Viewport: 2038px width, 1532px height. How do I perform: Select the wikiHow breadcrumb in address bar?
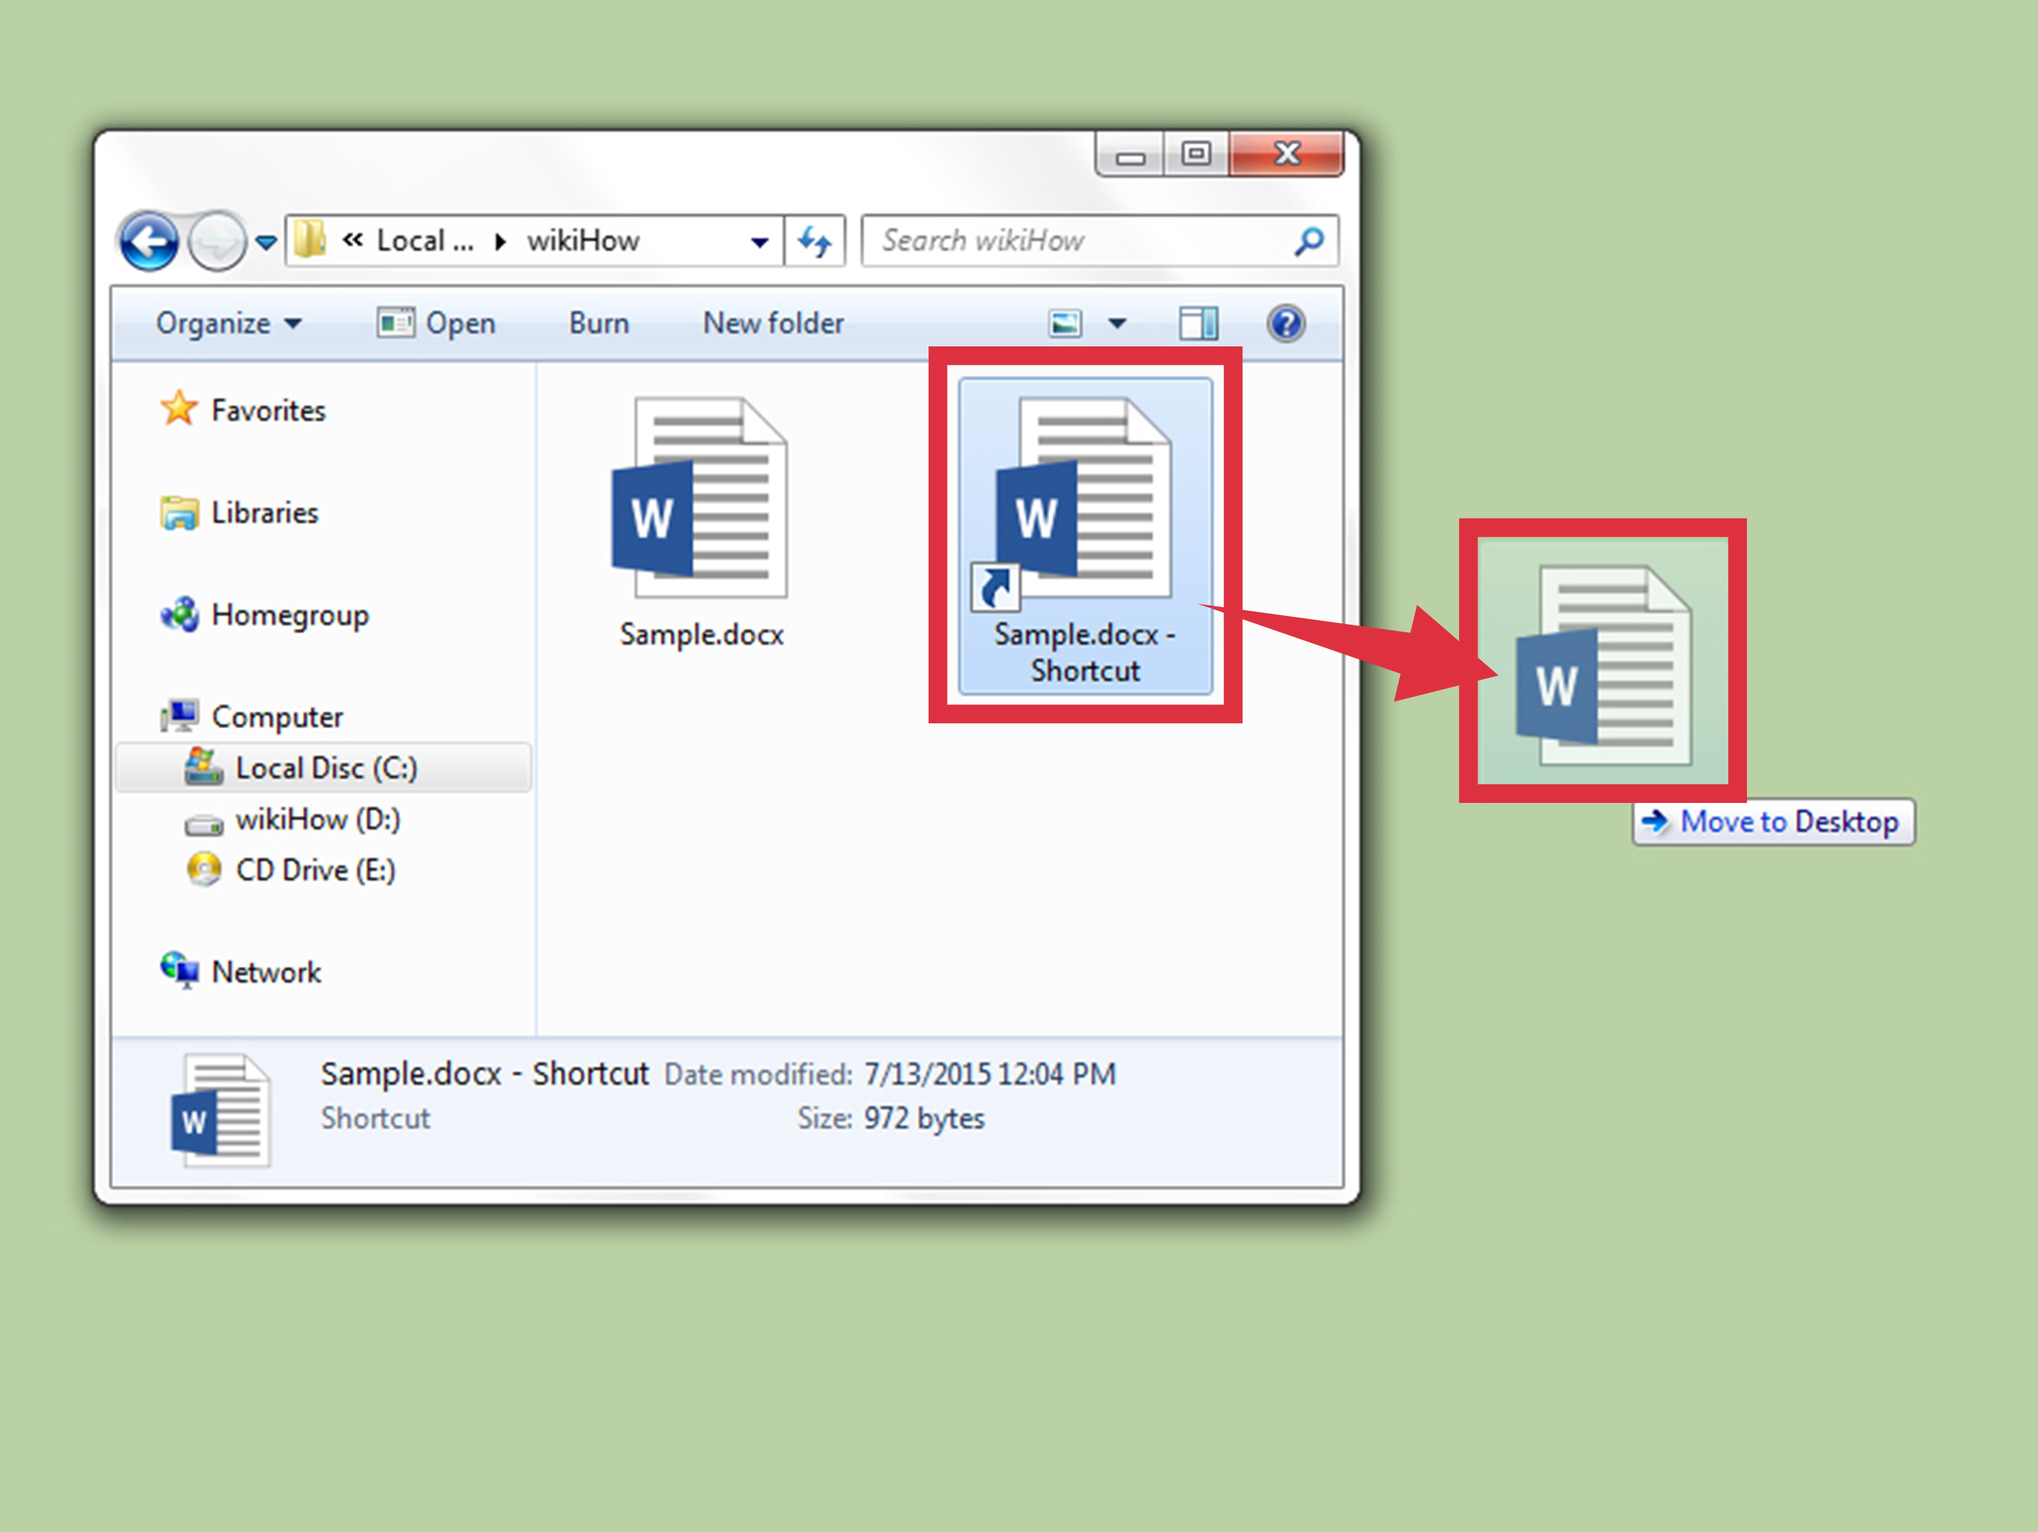point(584,241)
